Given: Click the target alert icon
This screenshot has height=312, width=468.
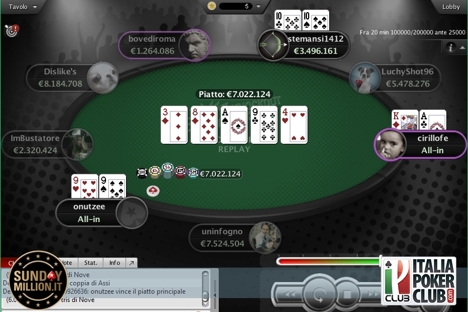Looking at the screenshot, I should [x=12, y=31].
